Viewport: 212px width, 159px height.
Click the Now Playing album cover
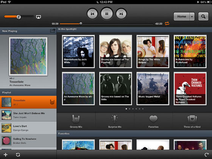(x=28, y=56)
